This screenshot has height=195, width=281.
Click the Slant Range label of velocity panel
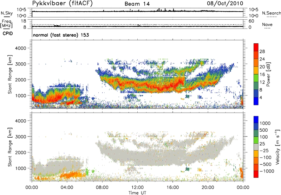[10, 147]
